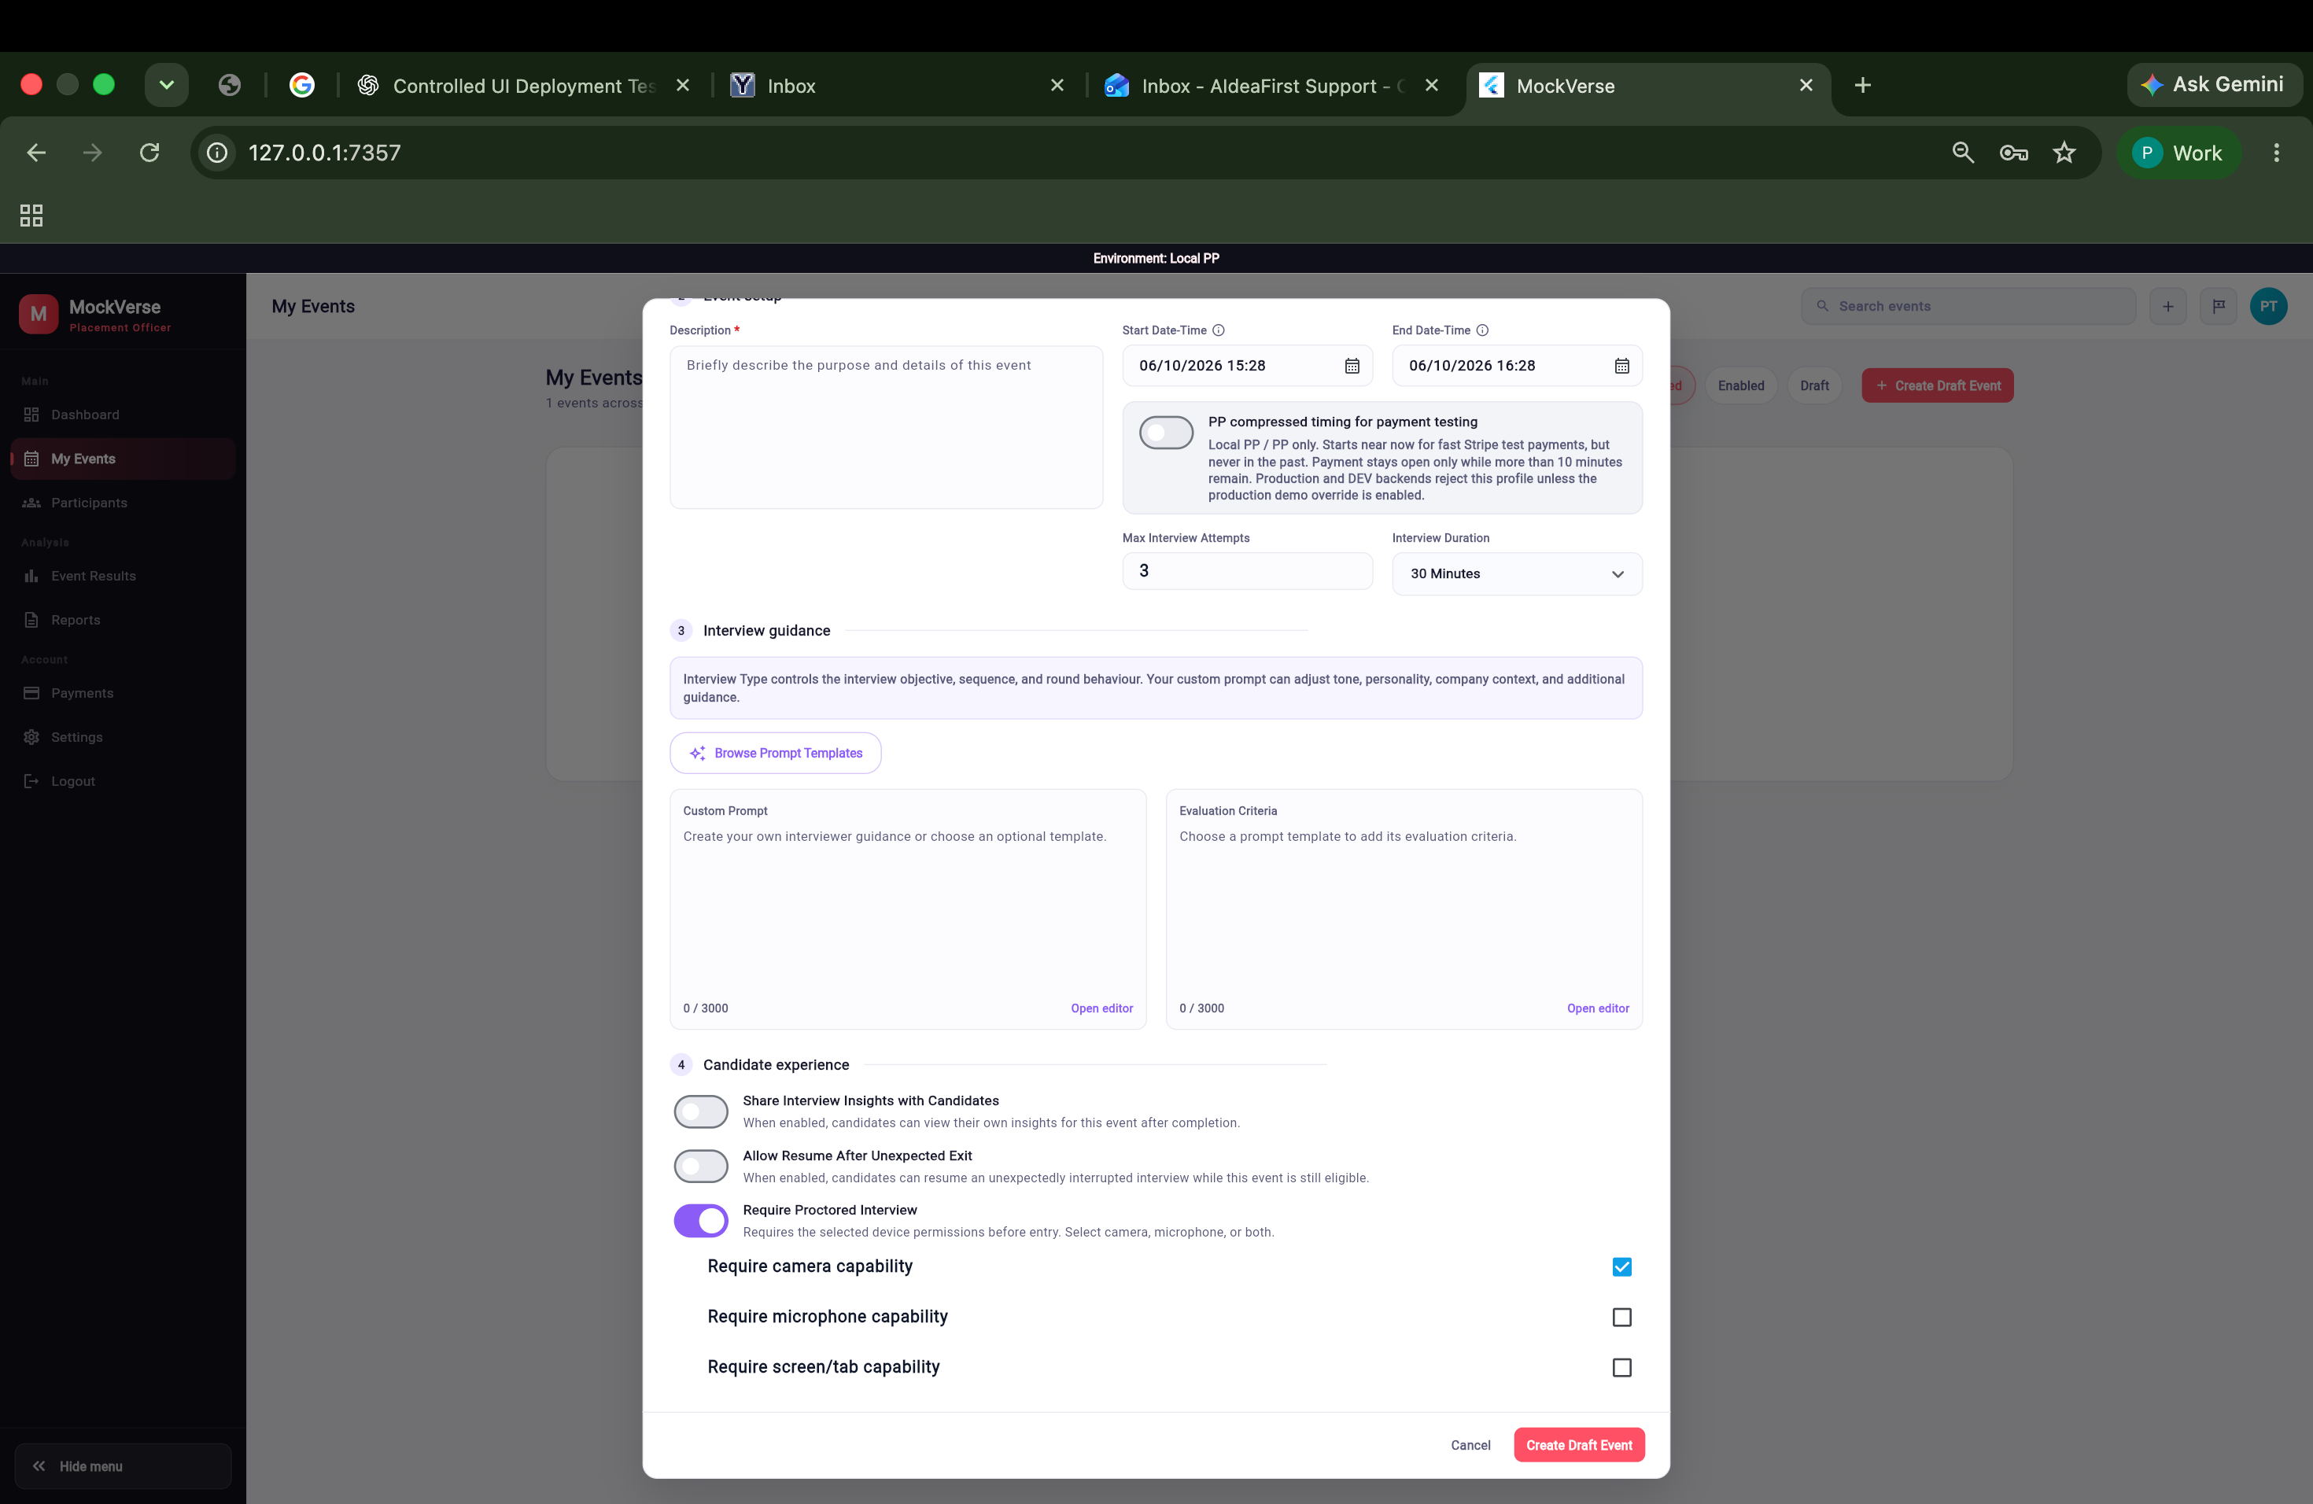This screenshot has width=2313, height=1504.
Task: Switch to the Controlled UI Deployment Test tab
Action: tap(525, 86)
